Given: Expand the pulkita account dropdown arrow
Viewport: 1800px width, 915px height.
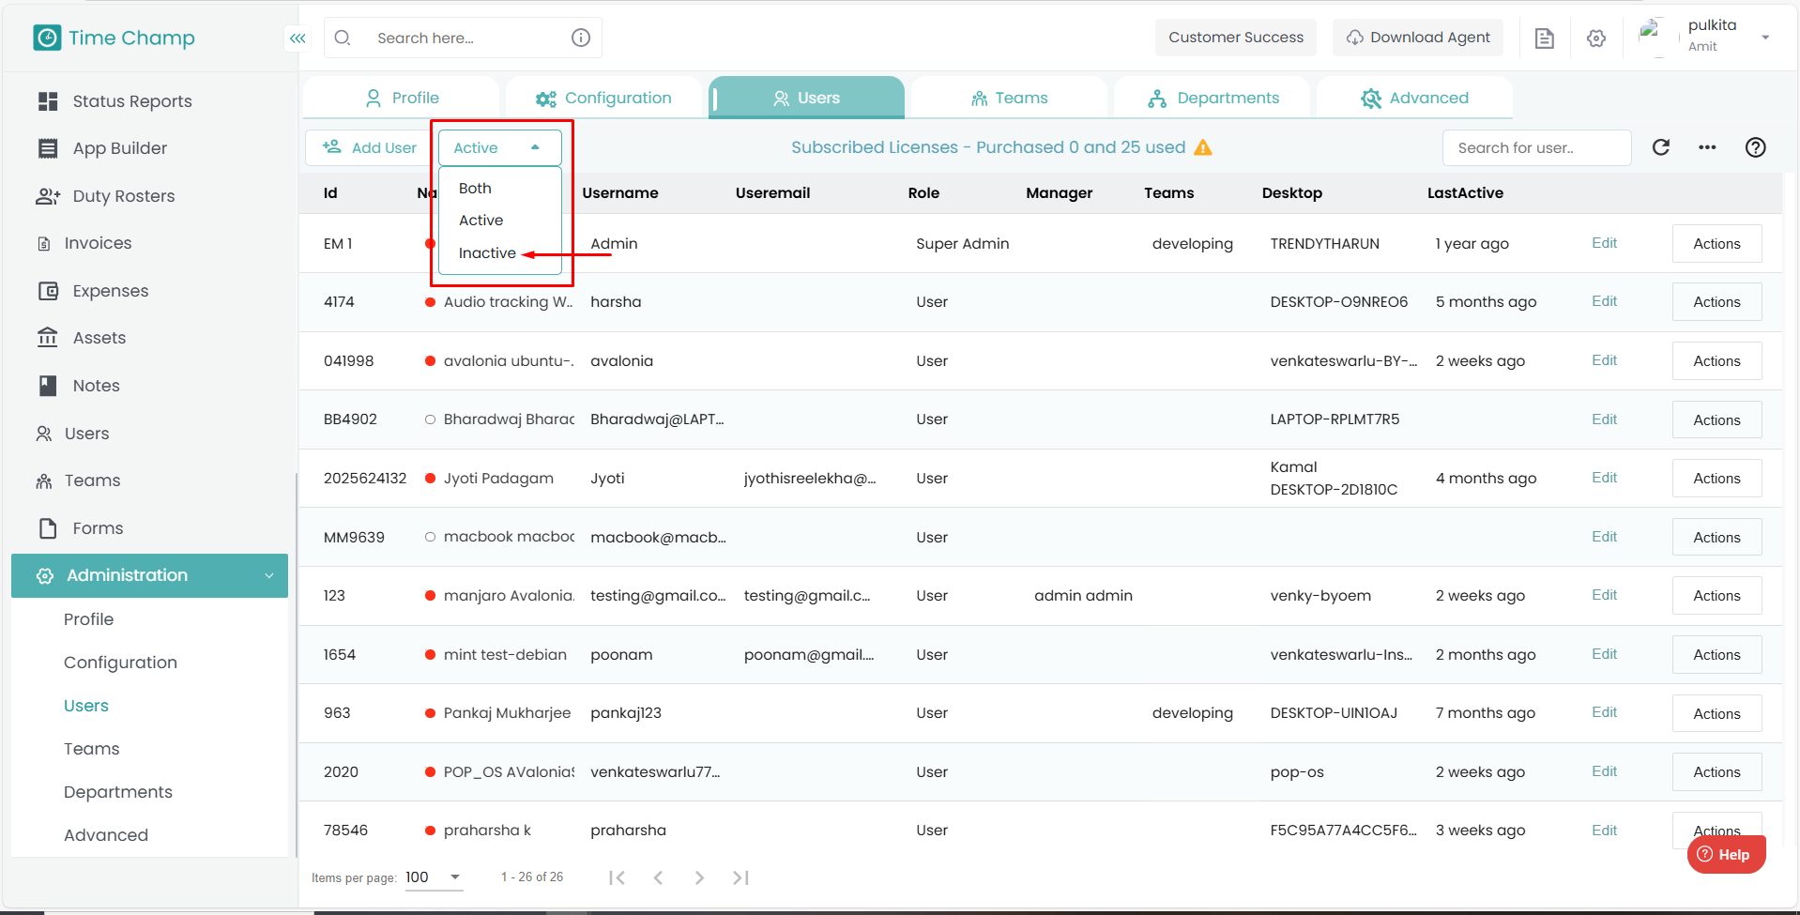Looking at the screenshot, I should [1764, 38].
